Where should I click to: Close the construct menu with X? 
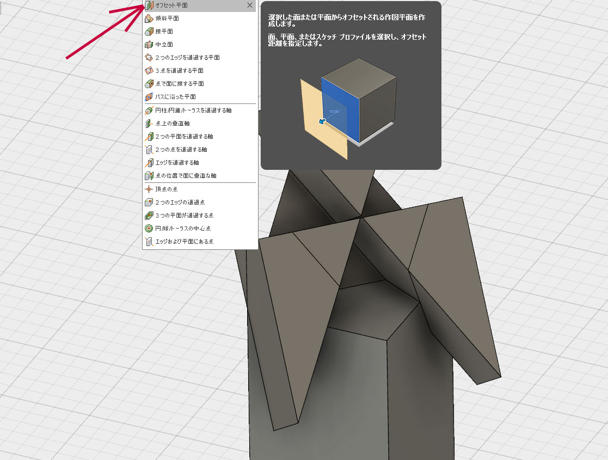tap(249, 5)
